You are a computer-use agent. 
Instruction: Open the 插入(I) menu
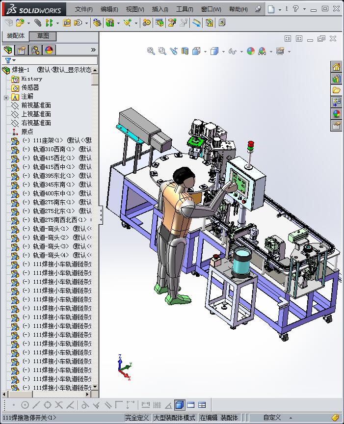[160, 9]
